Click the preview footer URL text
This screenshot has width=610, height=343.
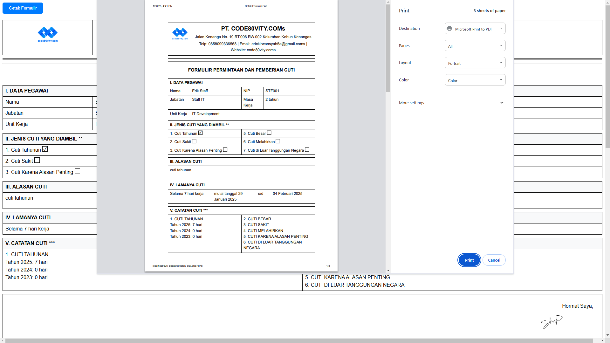click(x=177, y=266)
